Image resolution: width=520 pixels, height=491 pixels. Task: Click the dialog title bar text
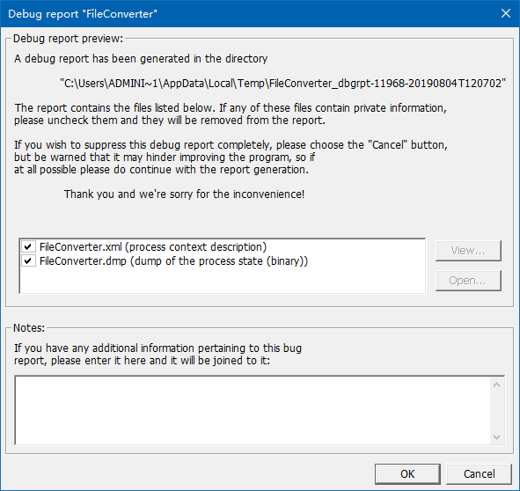click(x=83, y=14)
